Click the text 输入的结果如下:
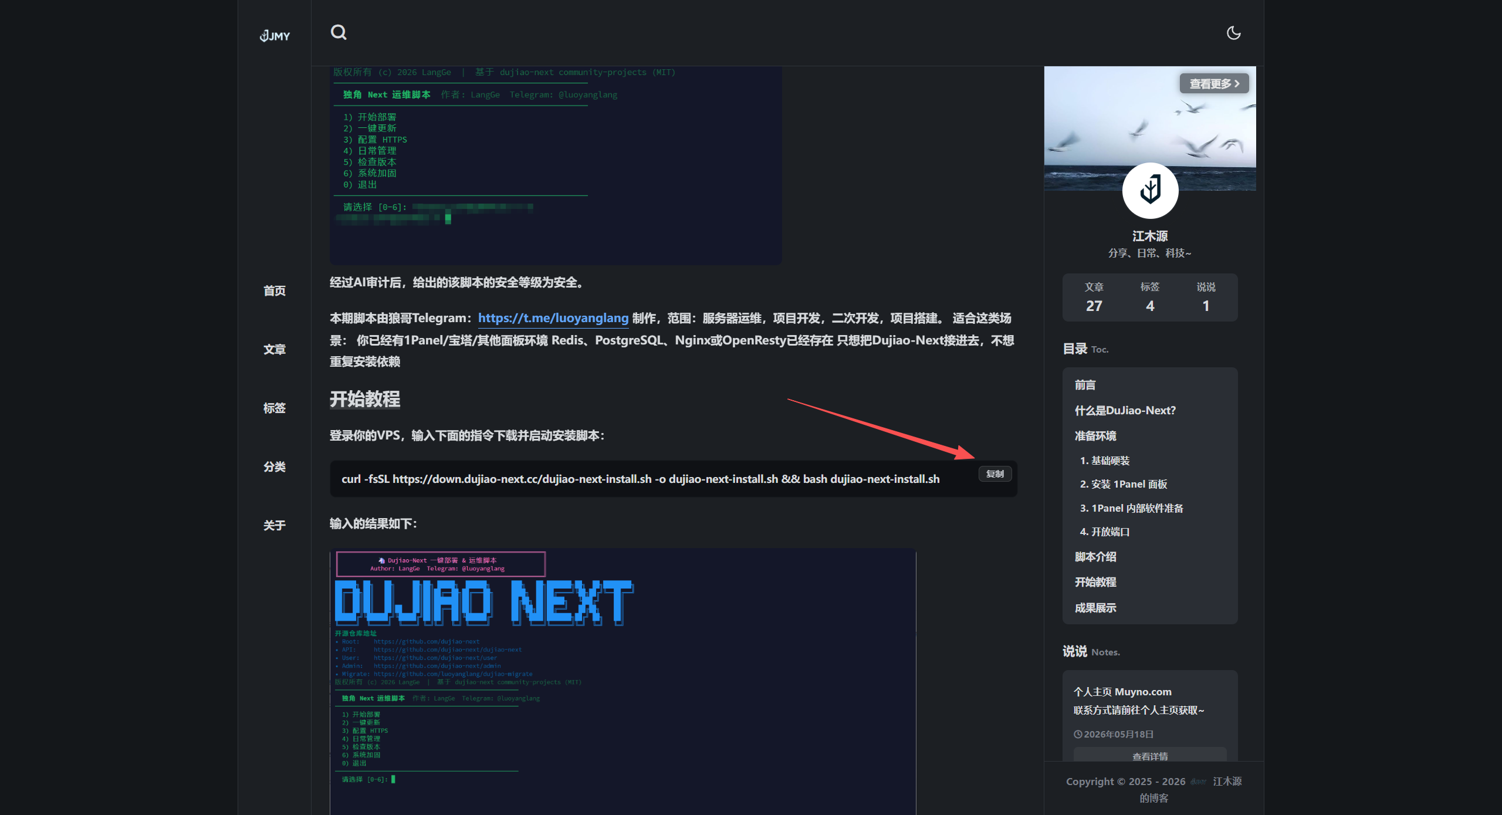This screenshot has height=815, width=1502. point(373,523)
